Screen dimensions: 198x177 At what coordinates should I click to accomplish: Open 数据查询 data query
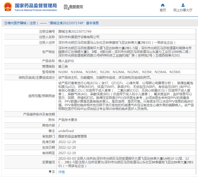76,7
